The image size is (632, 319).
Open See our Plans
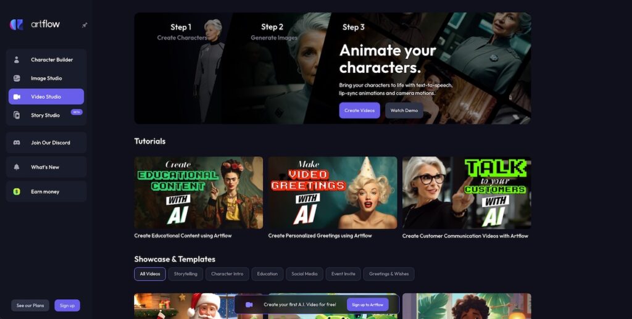coord(30,305)
